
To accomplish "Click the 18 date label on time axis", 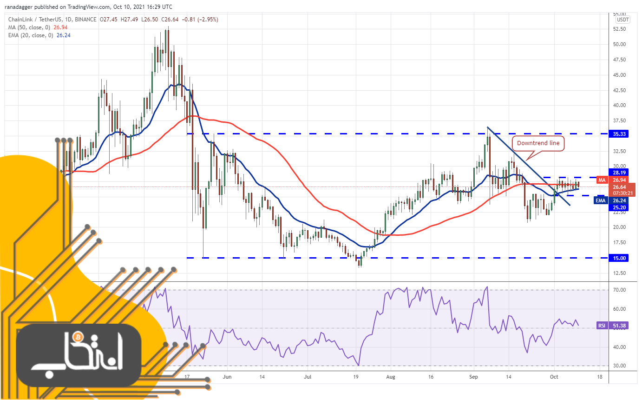I will (599, 377).
